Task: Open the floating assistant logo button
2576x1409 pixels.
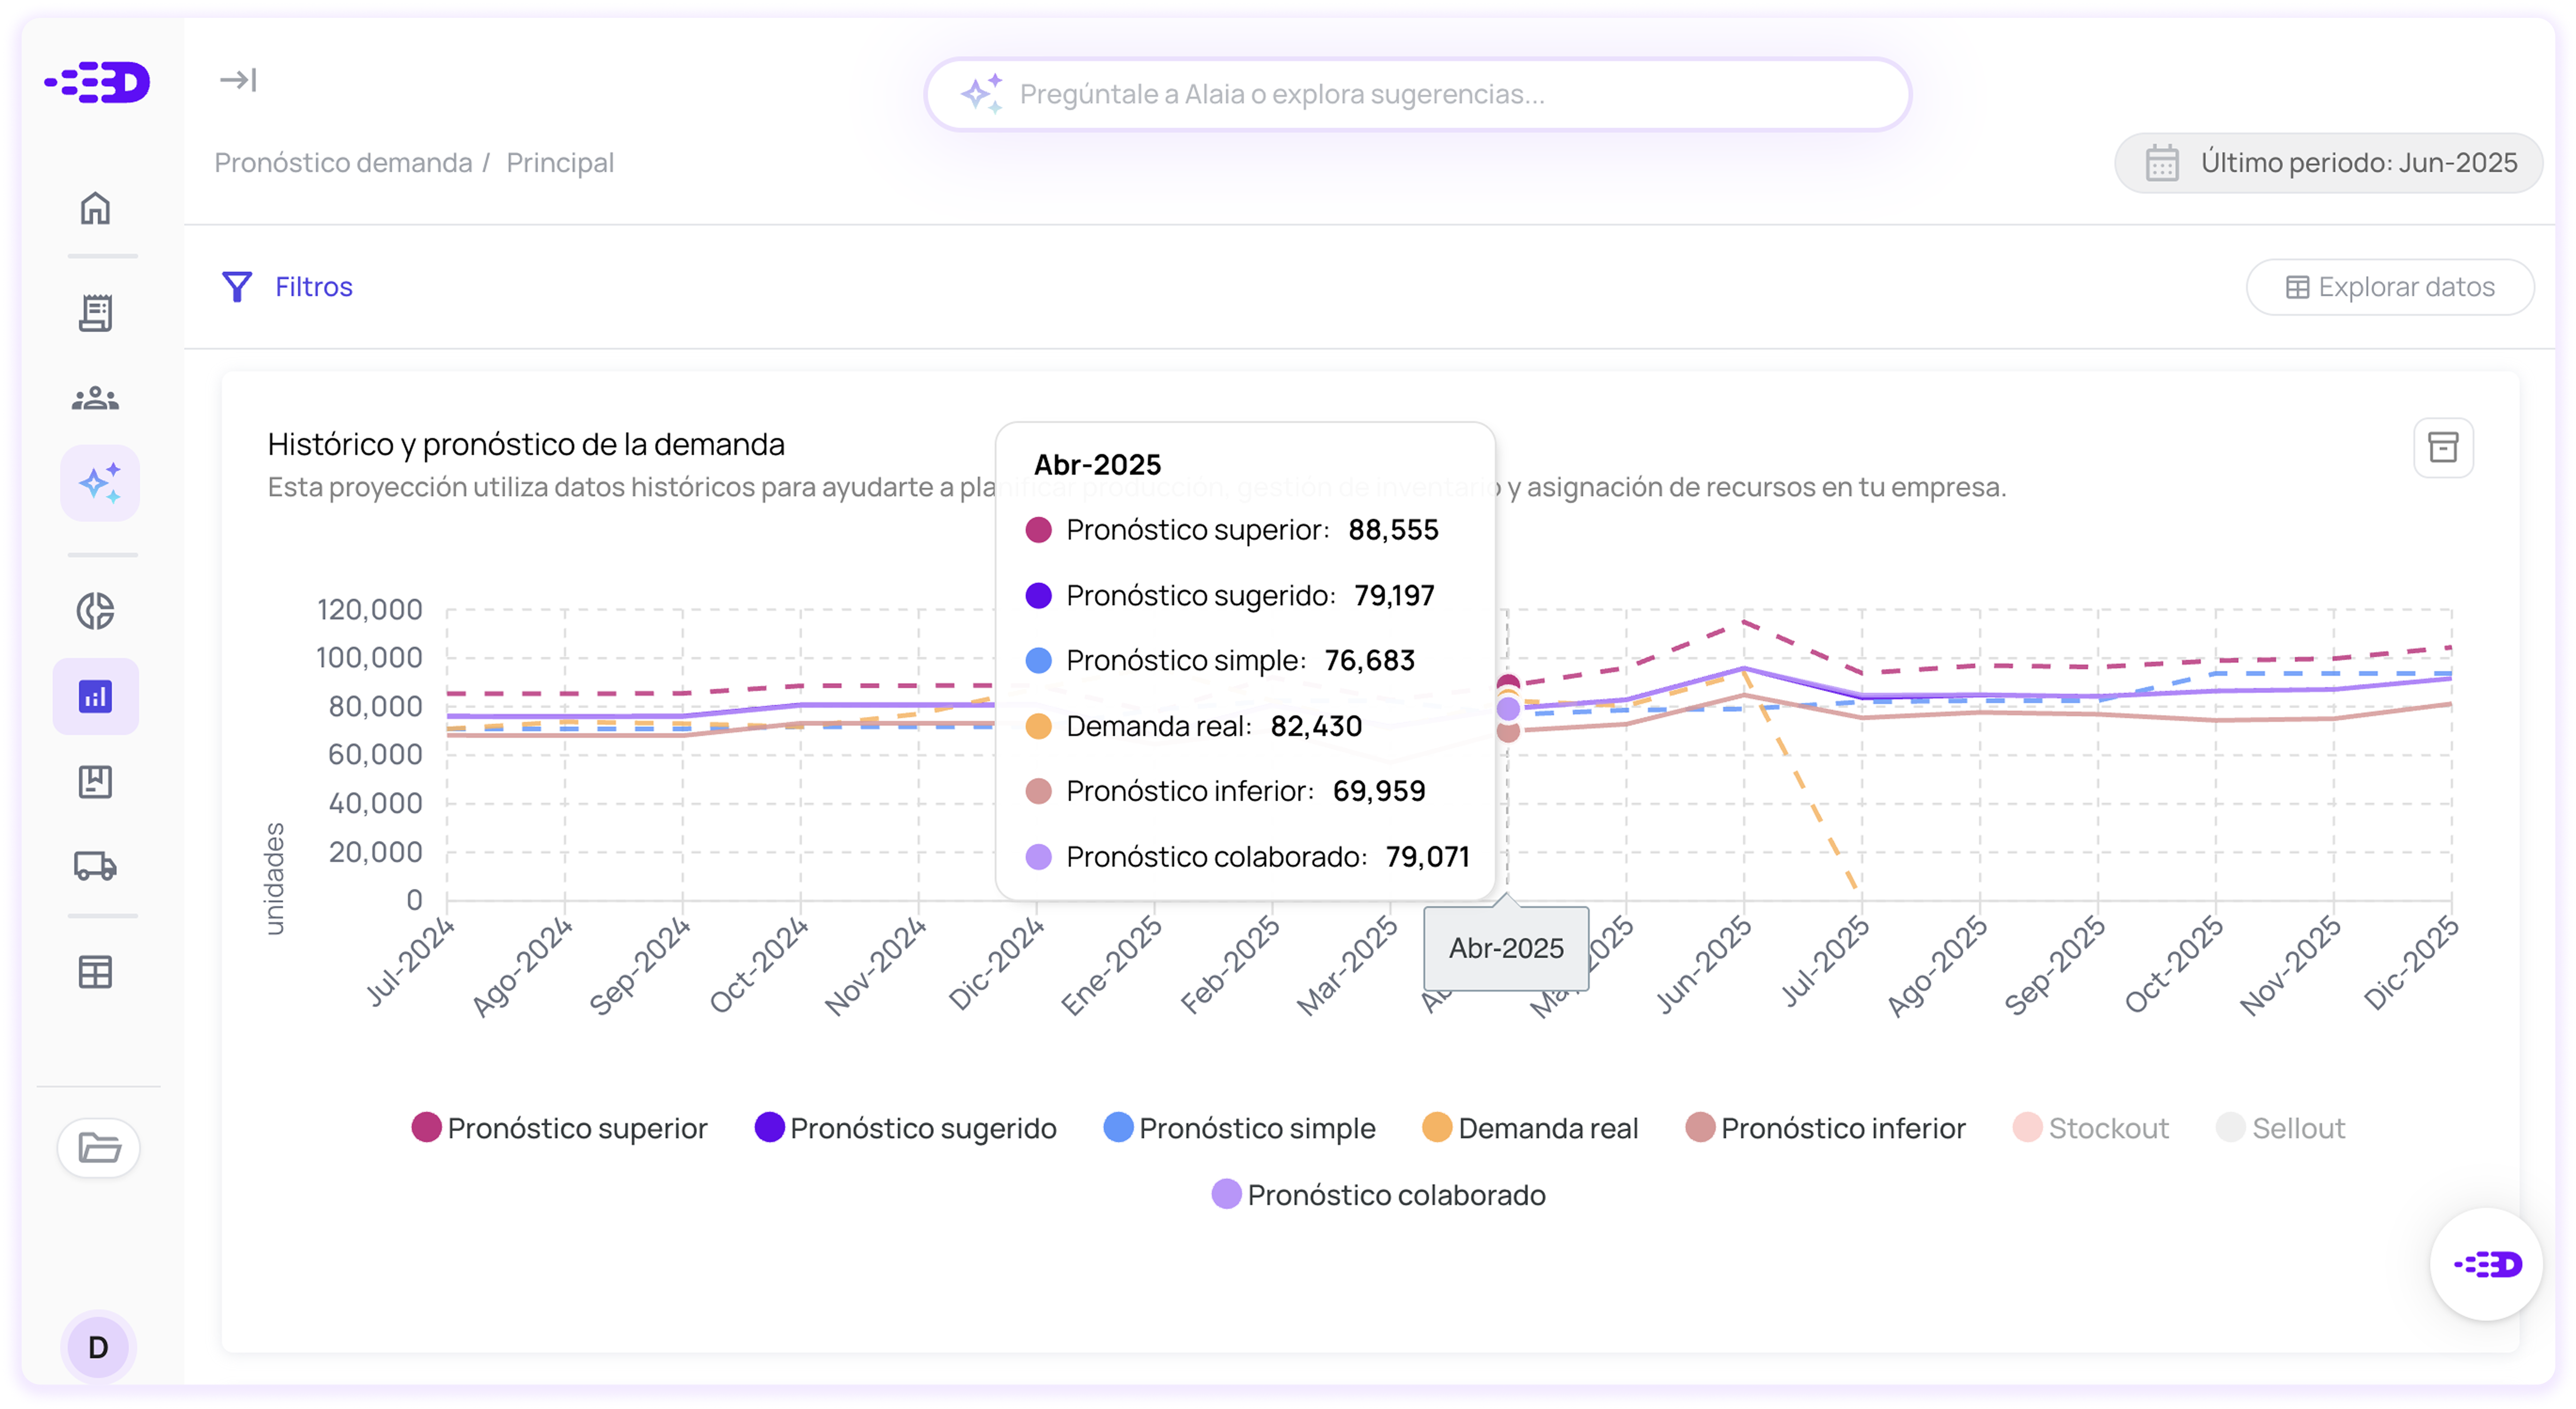Action: pyautogui.click(x=2486, y=1264)
